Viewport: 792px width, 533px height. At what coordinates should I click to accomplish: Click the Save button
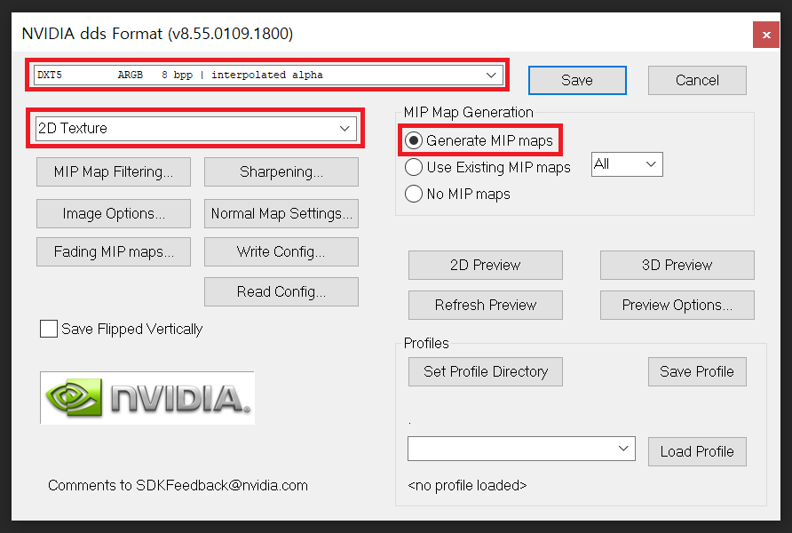577,80
